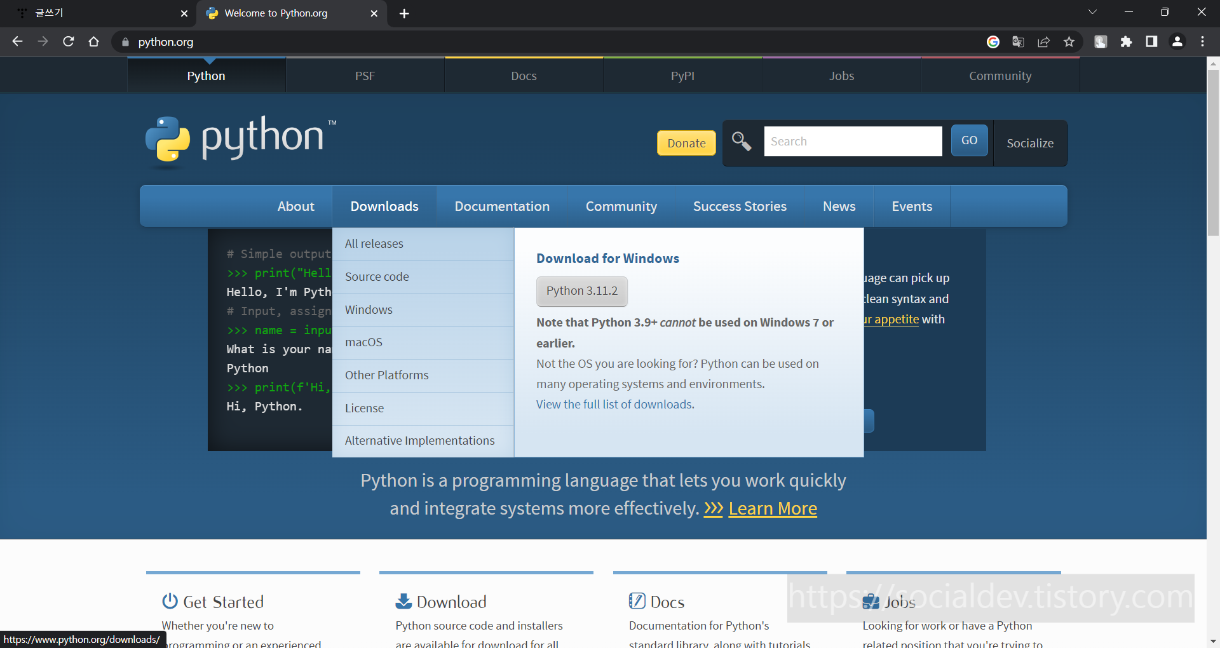This screenshot has width=1220, height=648.
Task: Select Alternative Implementations menu entry
Action: tap(423, 441)
